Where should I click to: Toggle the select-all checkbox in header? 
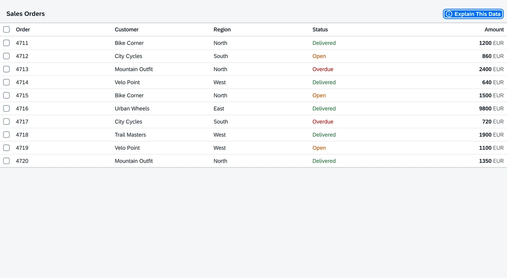tap(6, 29)
